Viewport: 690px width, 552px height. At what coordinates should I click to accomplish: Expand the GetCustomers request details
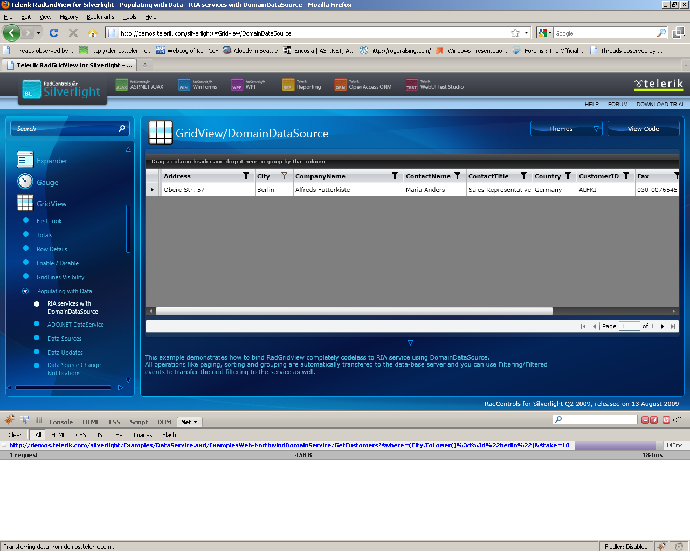pyautogui.click(x=4, y=445)
